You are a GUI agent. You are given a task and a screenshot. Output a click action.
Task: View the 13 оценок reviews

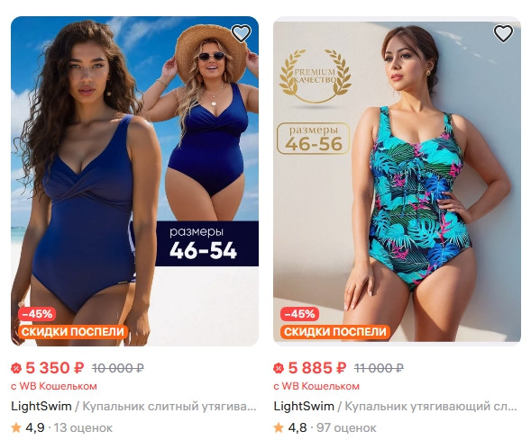pyautogui.click(x=83, y=427)
